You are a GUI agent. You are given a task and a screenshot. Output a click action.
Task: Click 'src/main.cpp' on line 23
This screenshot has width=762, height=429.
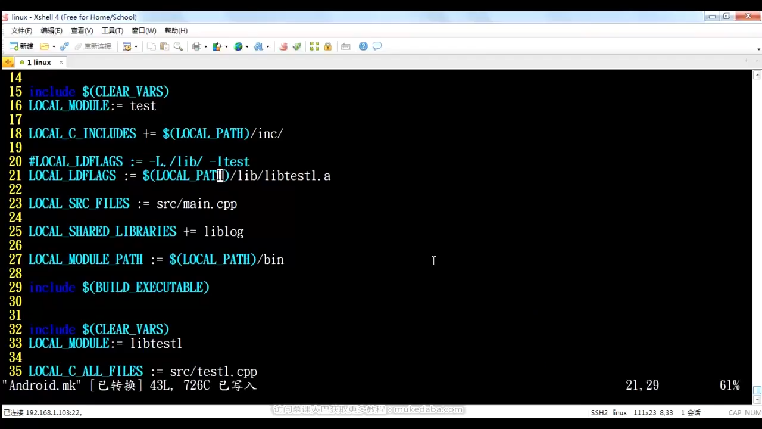click(x=197, y=204)
